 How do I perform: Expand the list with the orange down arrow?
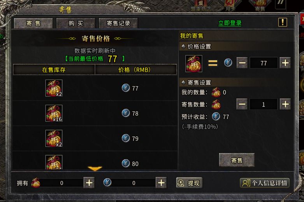[x=95, y=169]
